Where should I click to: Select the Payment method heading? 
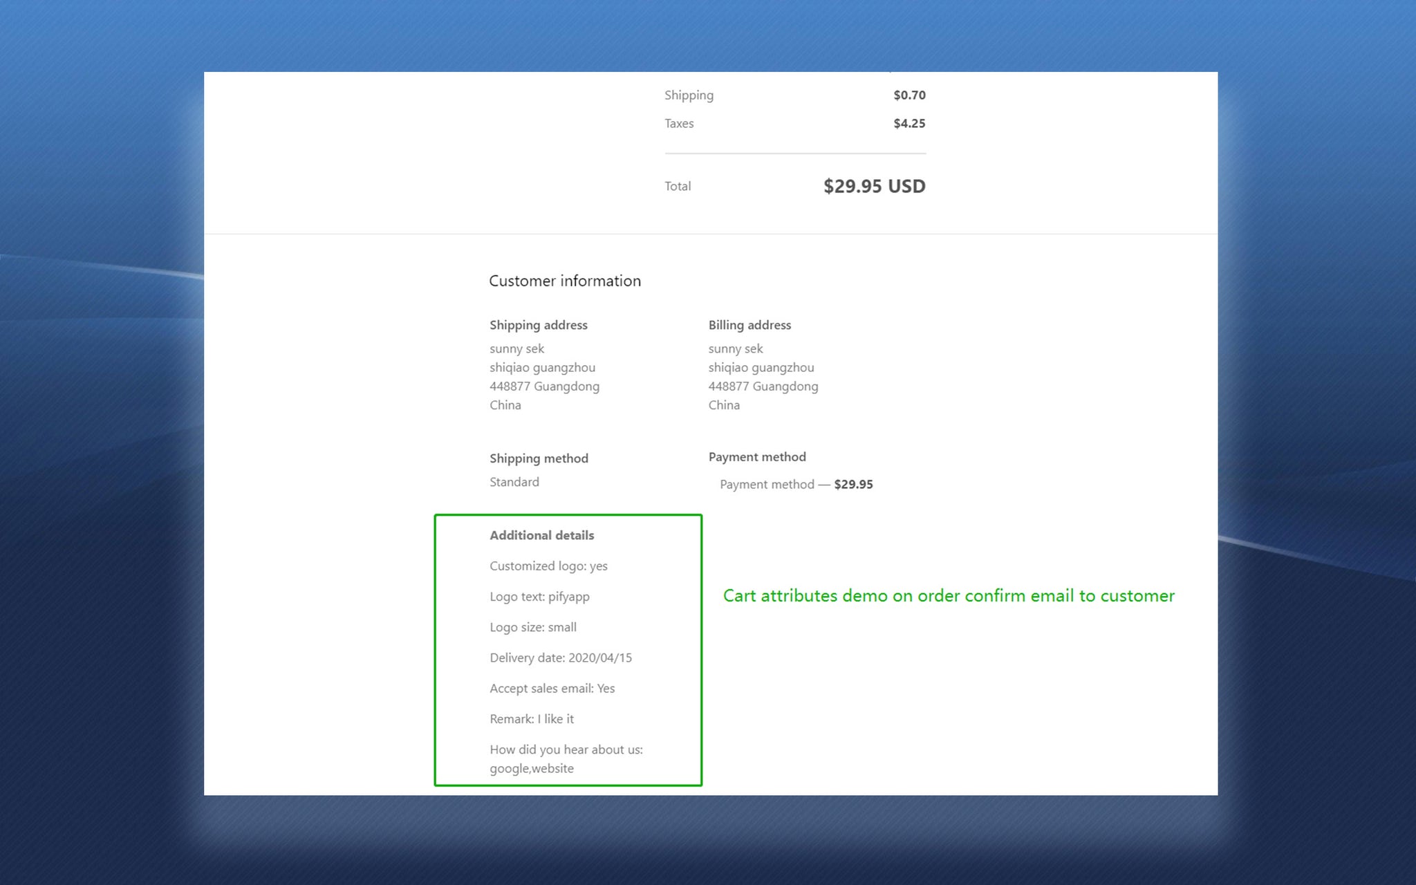point(756,457)
